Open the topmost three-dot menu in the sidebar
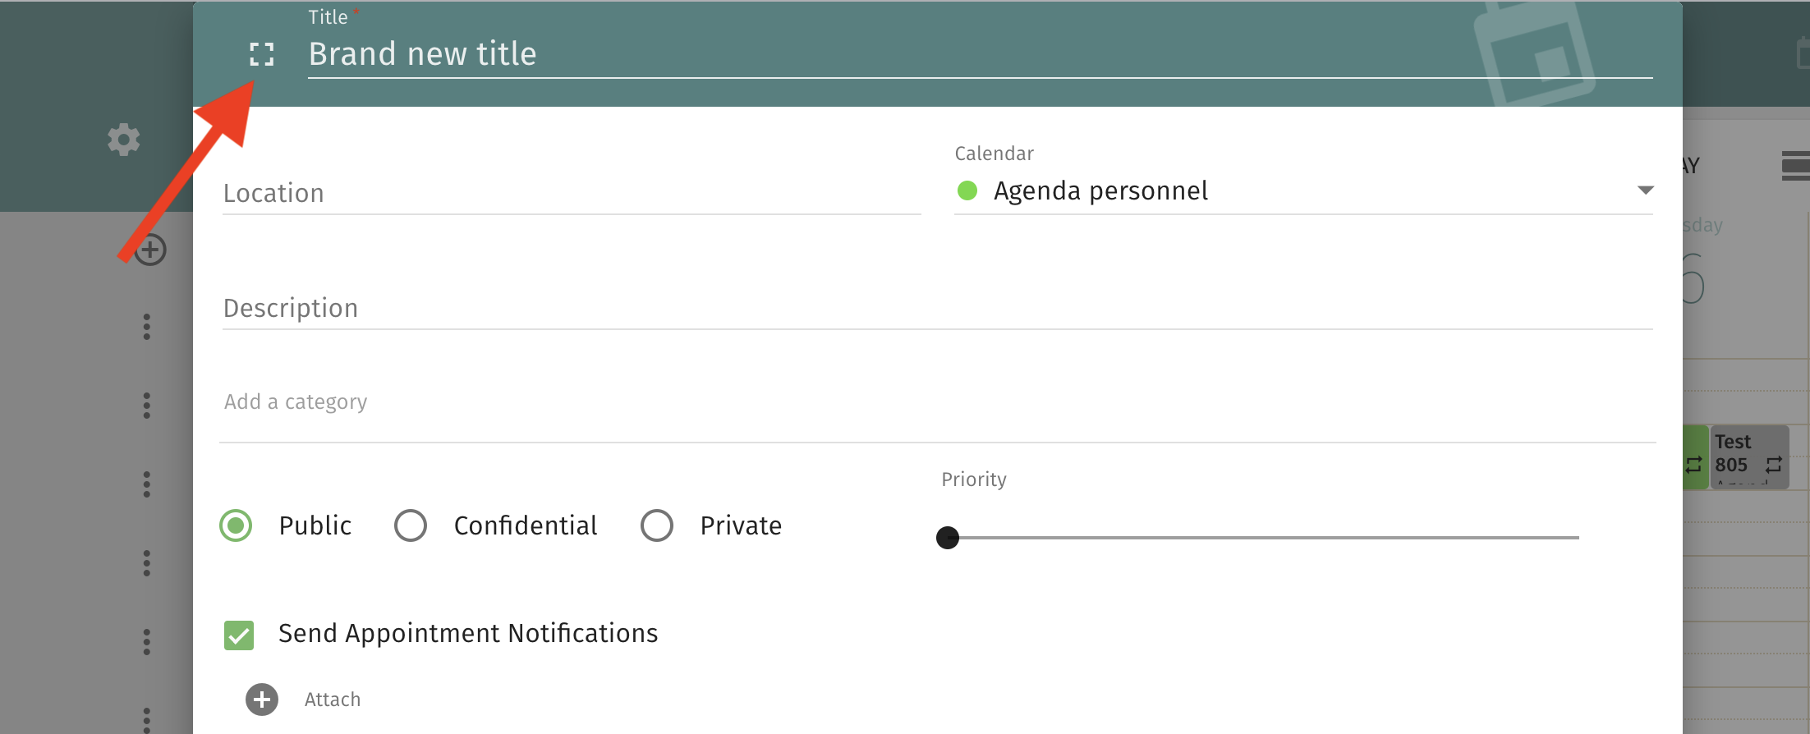The height and width of the screenshot is (734, 1810). (x=147, y=327)
